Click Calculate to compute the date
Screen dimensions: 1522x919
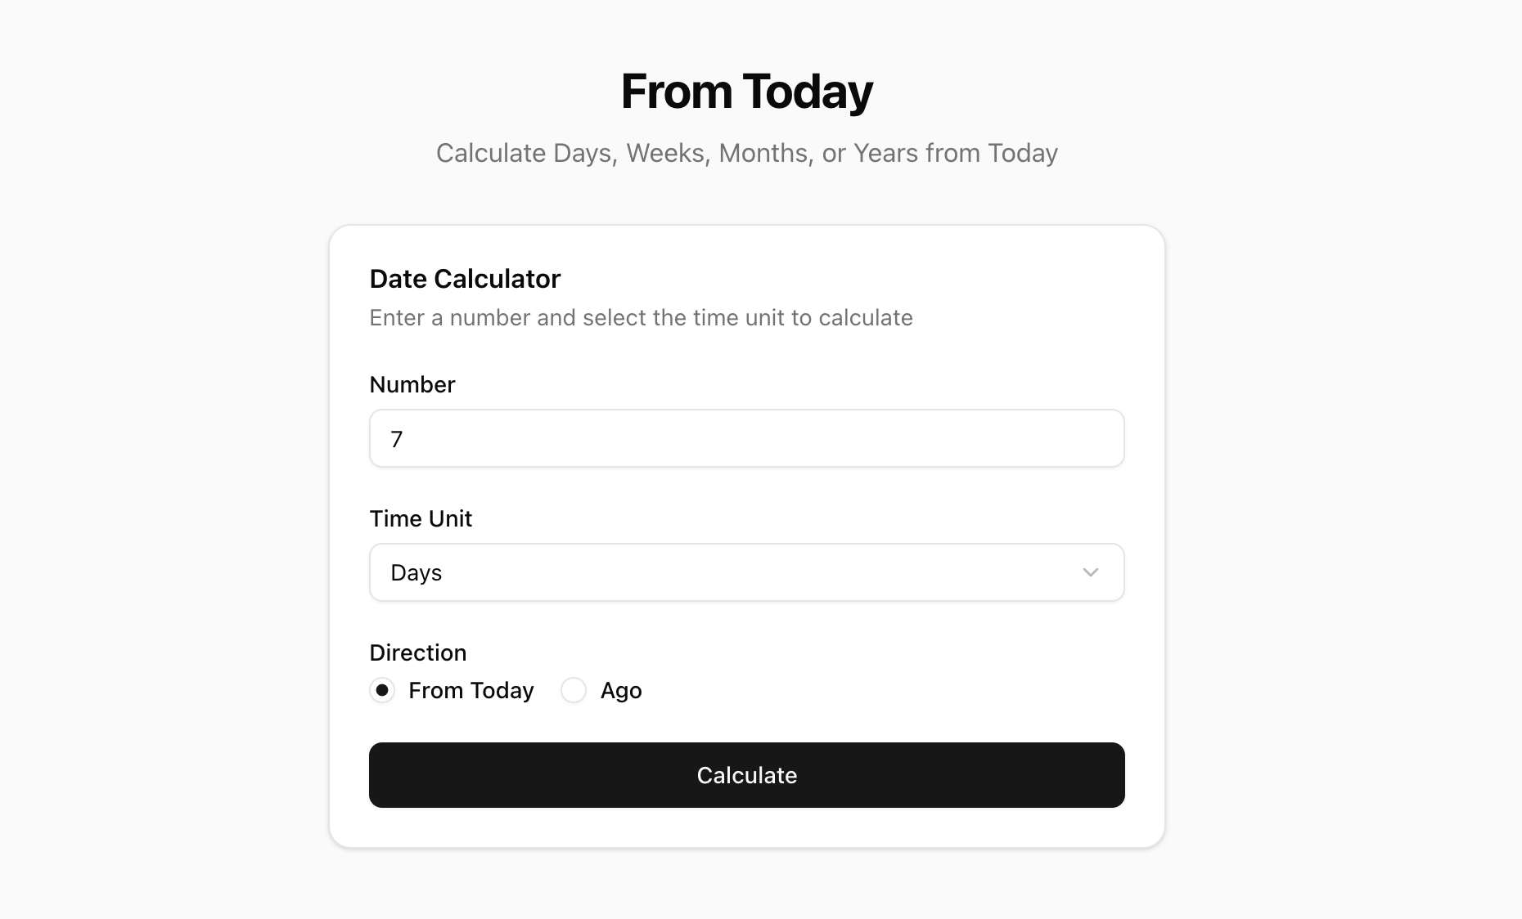pyautogui.click(x=746, y=775)
